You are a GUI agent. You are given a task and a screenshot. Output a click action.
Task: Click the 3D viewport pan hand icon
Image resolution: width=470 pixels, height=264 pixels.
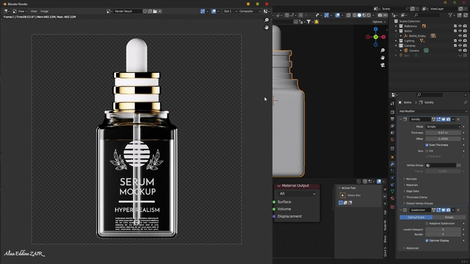coord(383,57)
